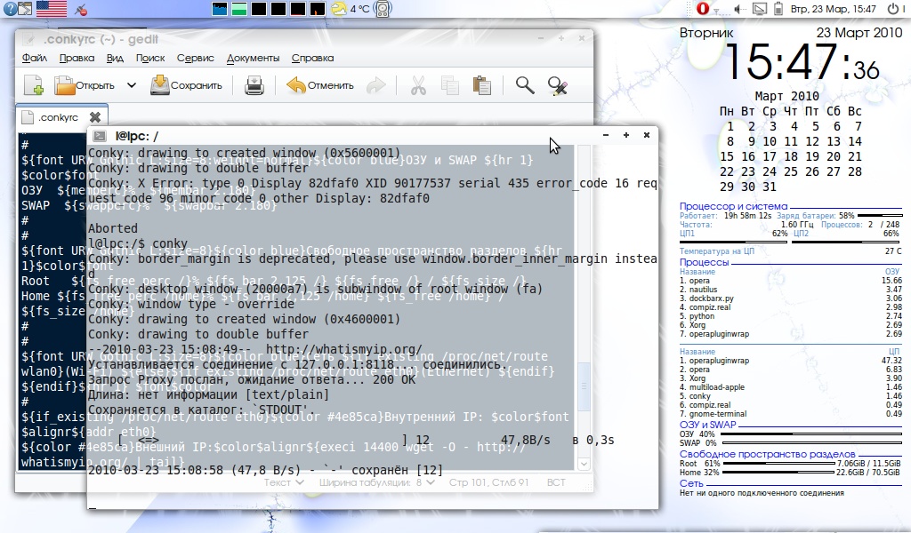911x533 pixels.
Task: Click the green memory monitor graph
Action: pyautogui.click(x=238, y=9)
